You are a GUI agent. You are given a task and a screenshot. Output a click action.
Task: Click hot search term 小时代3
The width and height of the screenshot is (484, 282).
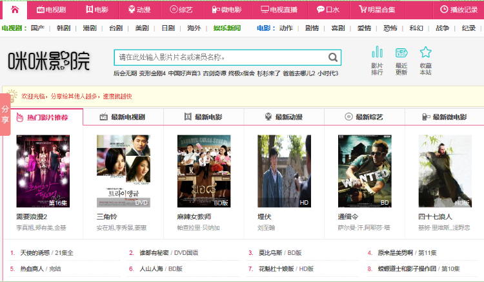[x=328, y=73]
